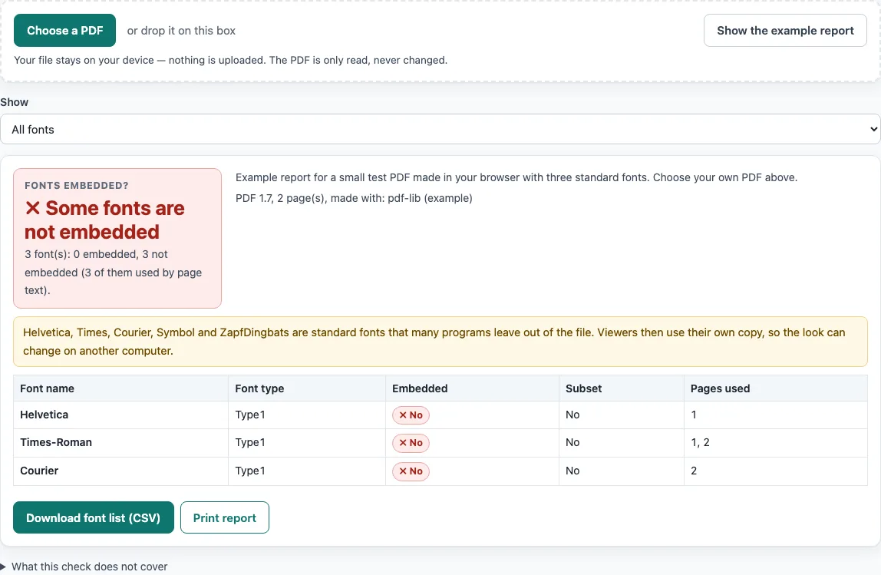
Task: Click the yellow standard fonts notice
Action: [440, 342]
